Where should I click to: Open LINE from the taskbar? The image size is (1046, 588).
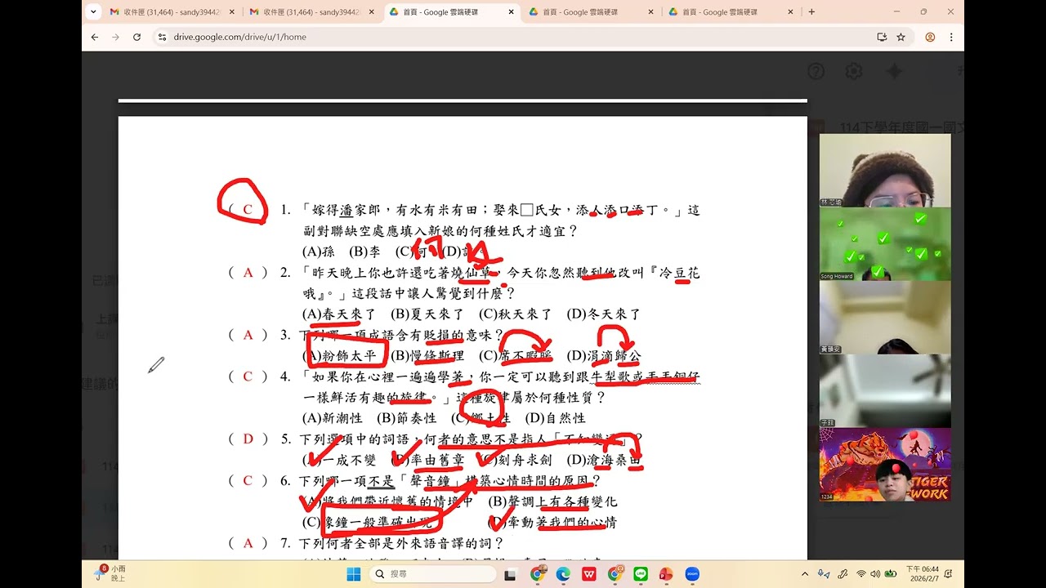[x=641, y=574]
